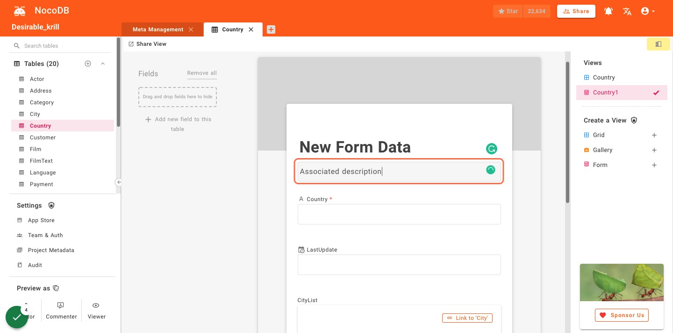The width and height of the screenshot is (673, 333).
Task: Click the Share button in header
Action: (576, 11)
